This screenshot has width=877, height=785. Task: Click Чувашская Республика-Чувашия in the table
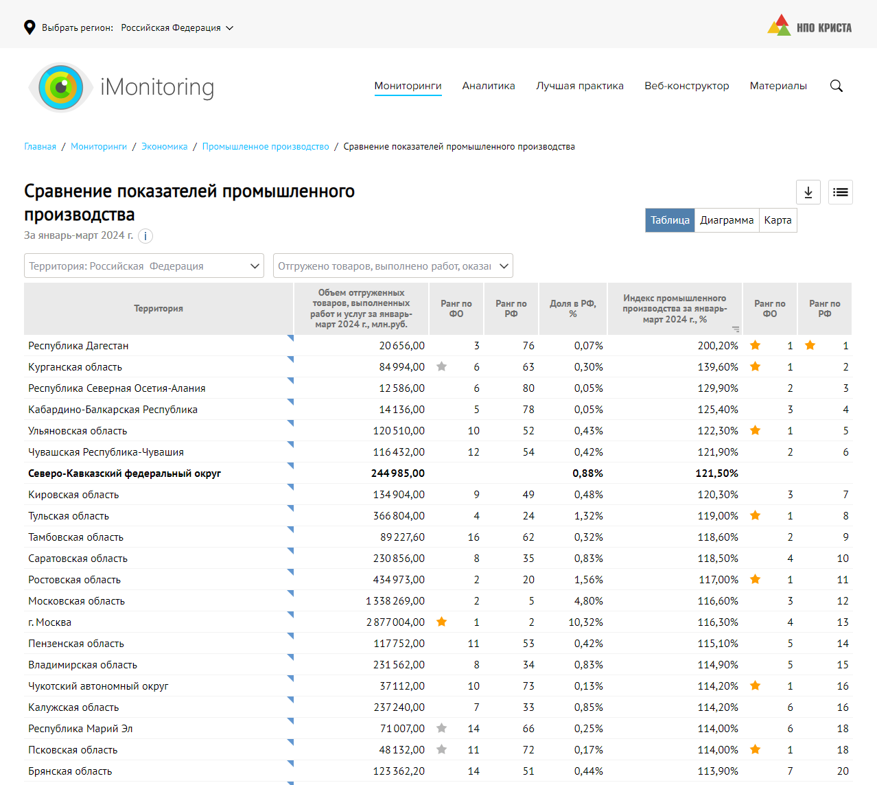click(106, 452)
